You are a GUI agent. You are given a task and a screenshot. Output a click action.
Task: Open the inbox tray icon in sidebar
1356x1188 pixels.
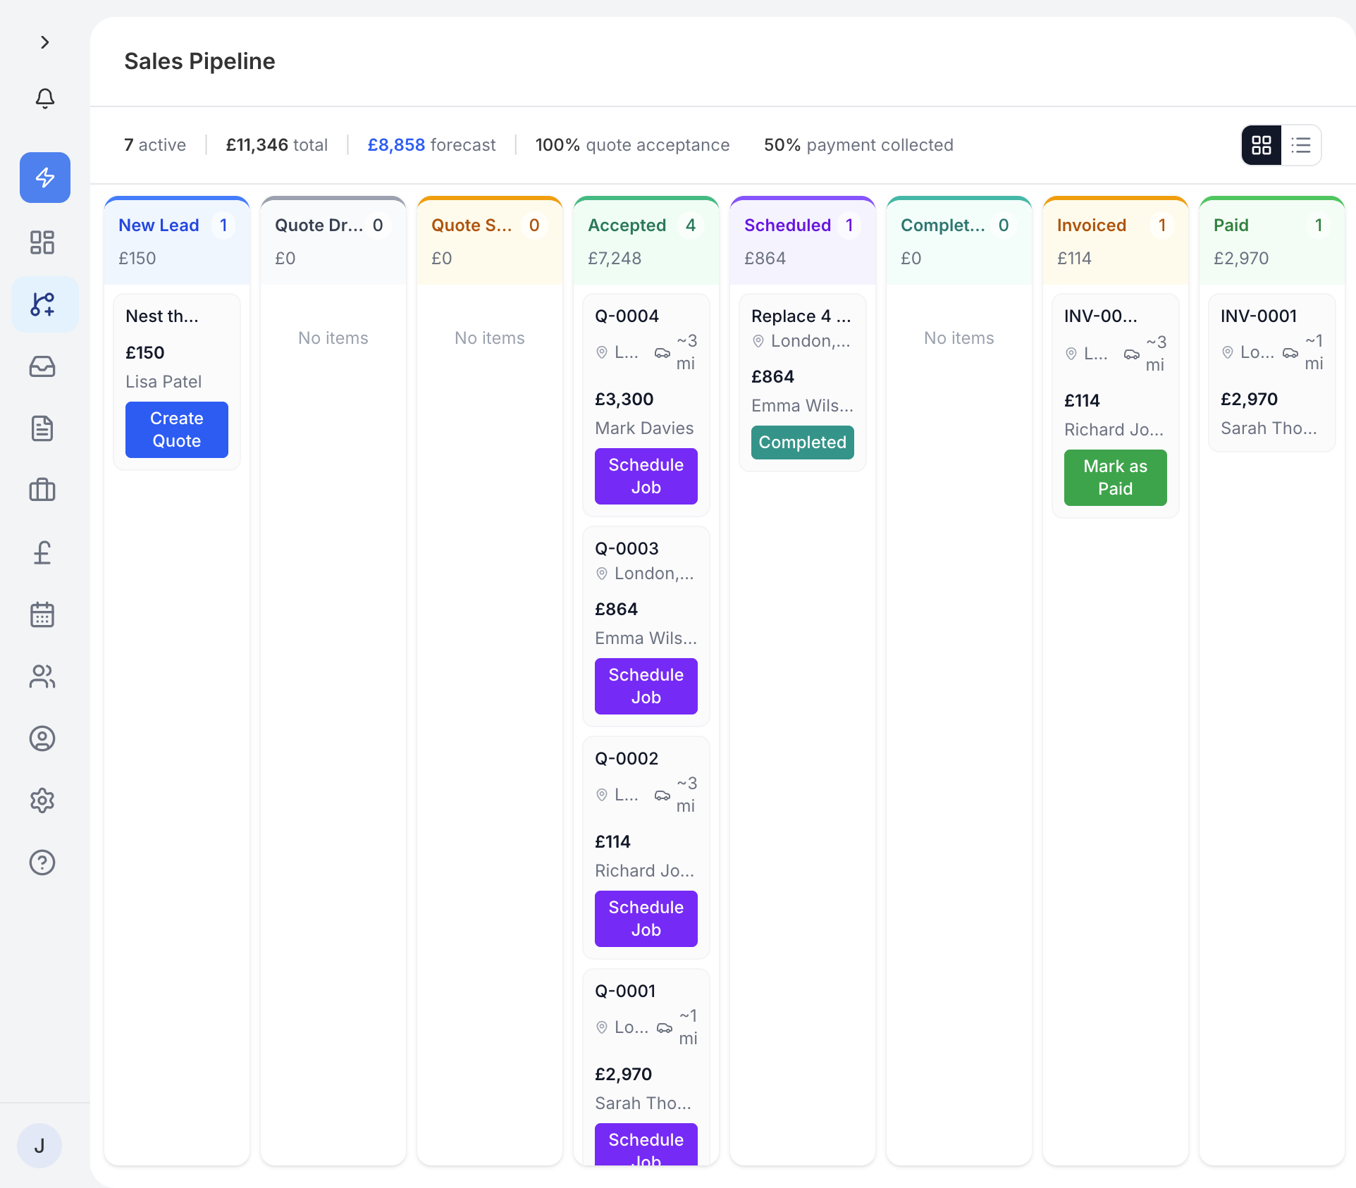(x=42, y=366)
